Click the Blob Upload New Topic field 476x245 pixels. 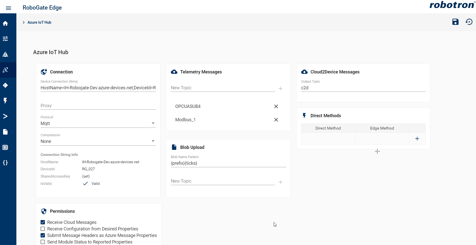(223, 181)
